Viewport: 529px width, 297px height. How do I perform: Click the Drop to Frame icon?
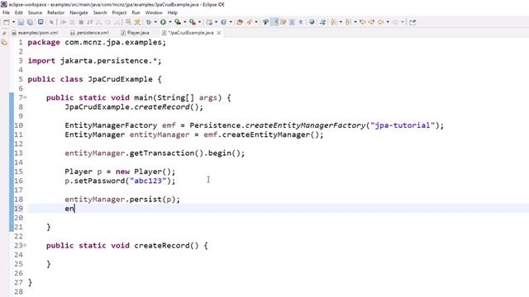[128, 22]
